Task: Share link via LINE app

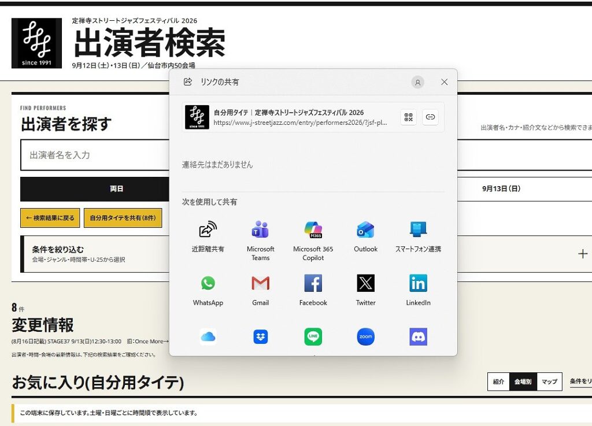Action: [x=313, y=336]
